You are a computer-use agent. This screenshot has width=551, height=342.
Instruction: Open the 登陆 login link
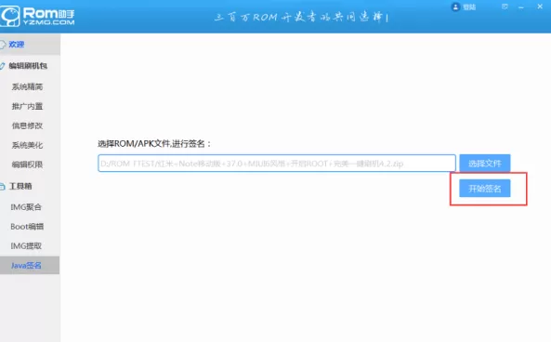click(469, 7)
